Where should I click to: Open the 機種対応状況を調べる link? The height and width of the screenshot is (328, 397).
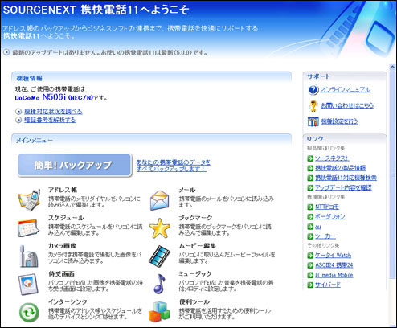(x=53, y=112)
